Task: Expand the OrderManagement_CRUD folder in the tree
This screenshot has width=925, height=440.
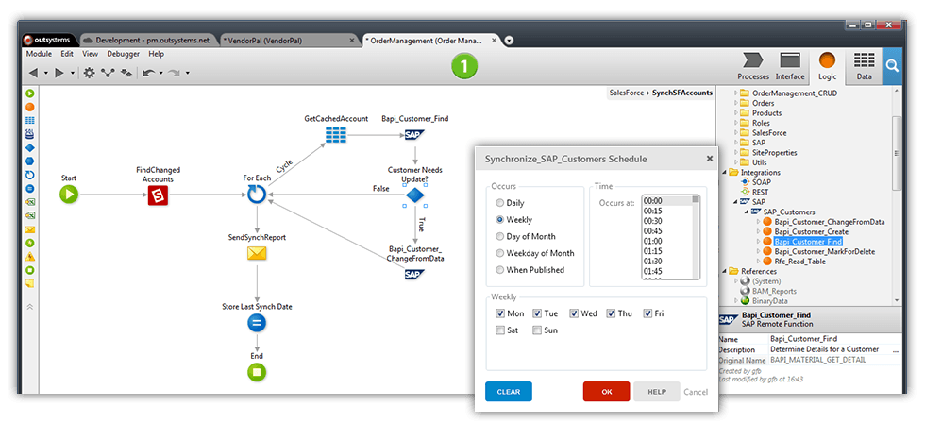Action: (x=735, y=93)
